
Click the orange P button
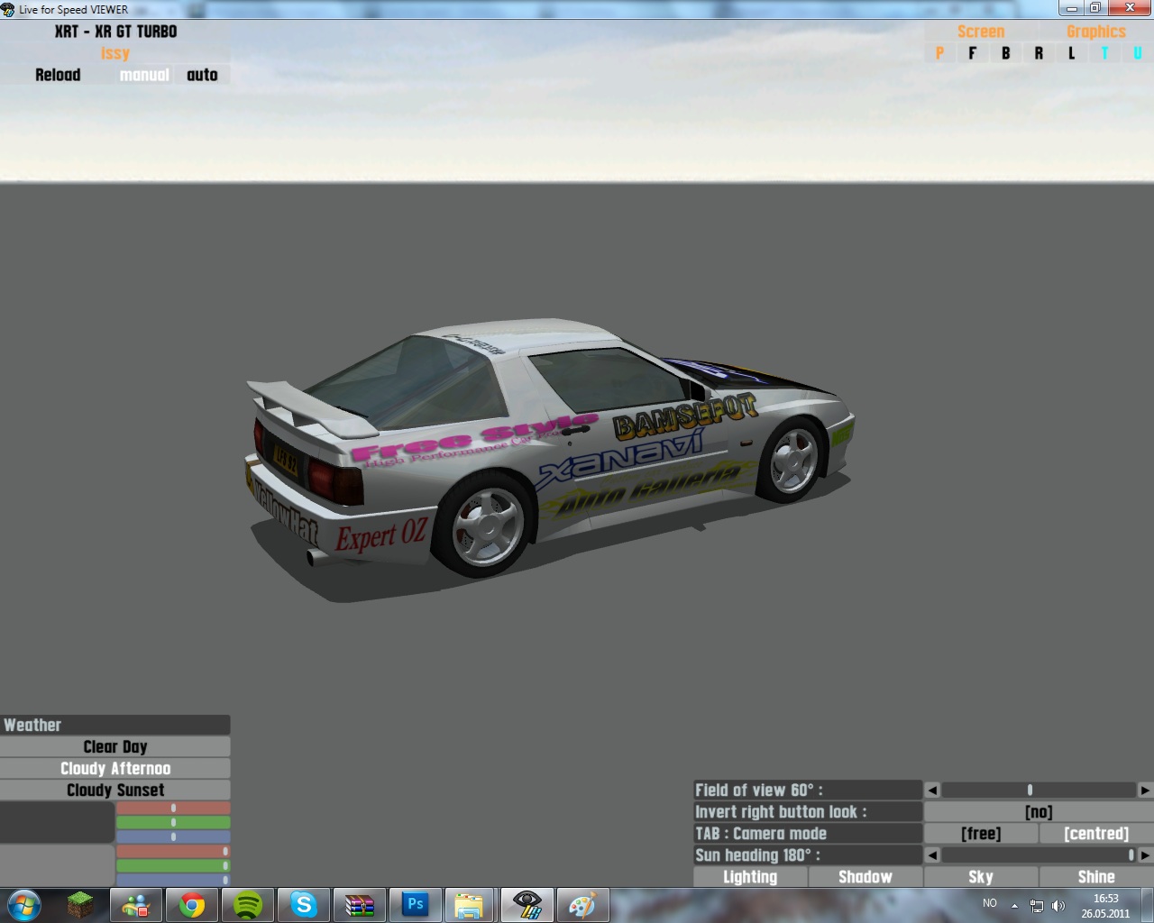point(939,53)
